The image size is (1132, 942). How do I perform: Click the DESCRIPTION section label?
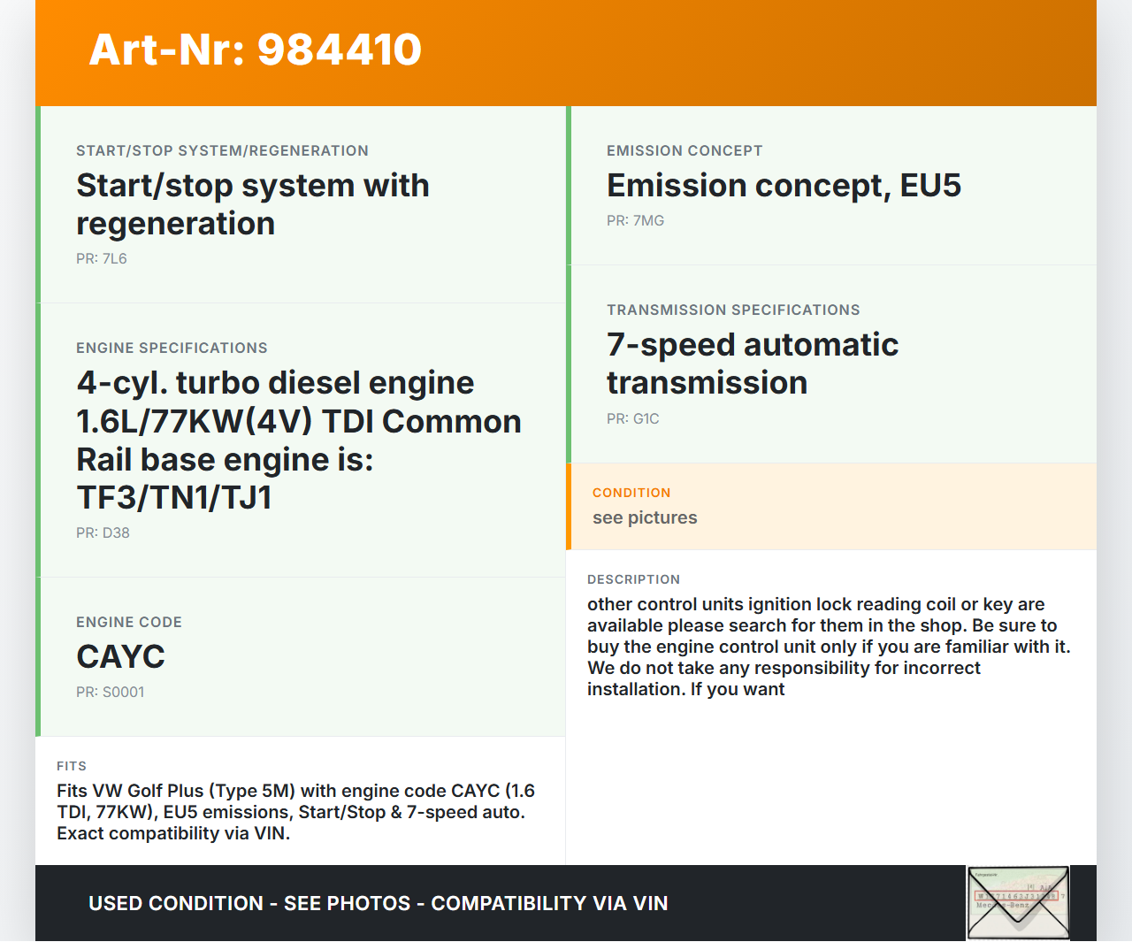633,579
